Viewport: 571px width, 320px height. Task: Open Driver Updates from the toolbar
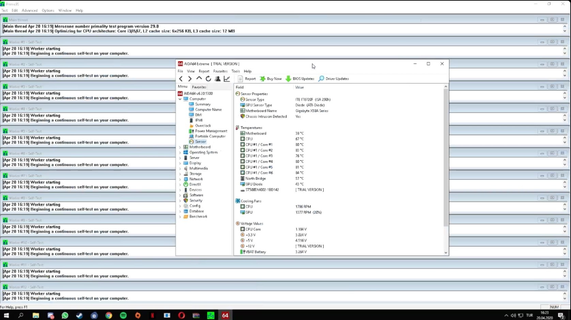point(334,79)
